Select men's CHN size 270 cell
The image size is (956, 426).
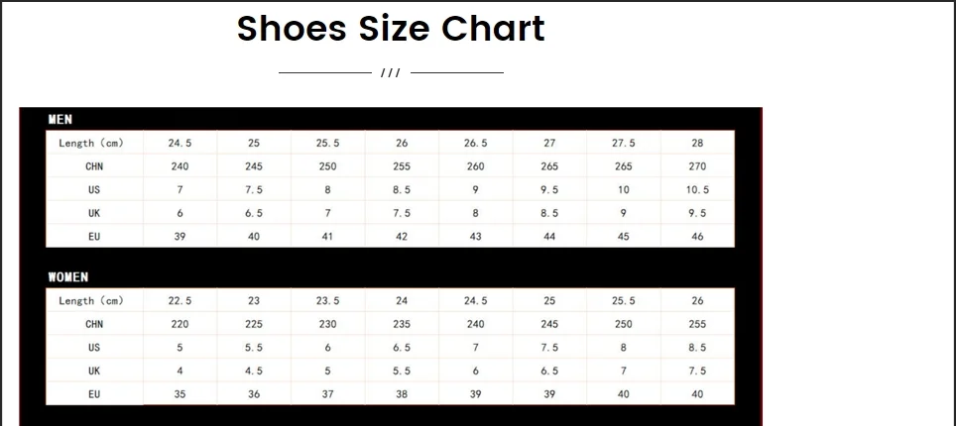[697, 166]
